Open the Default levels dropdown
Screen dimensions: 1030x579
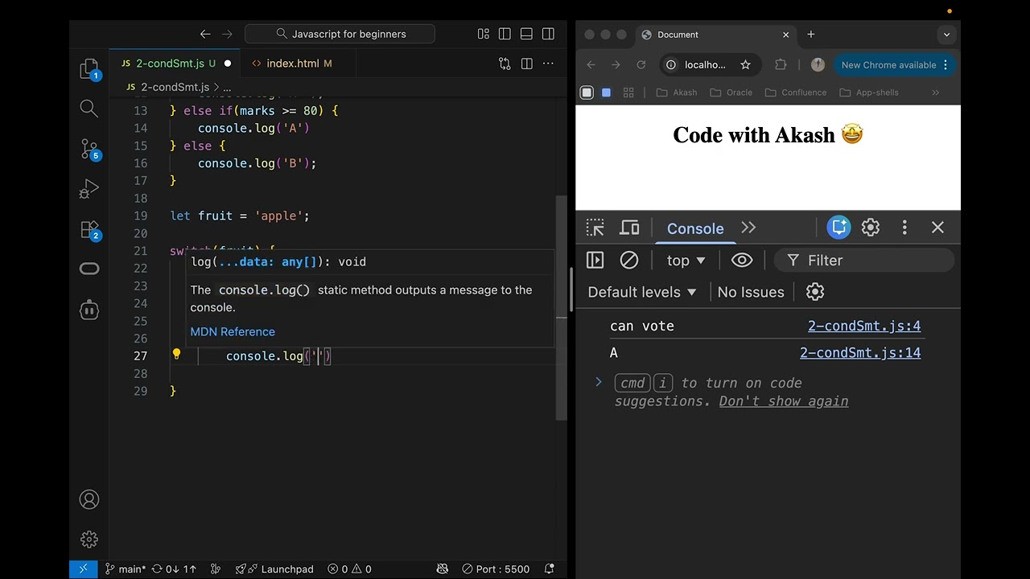point(642,292)
